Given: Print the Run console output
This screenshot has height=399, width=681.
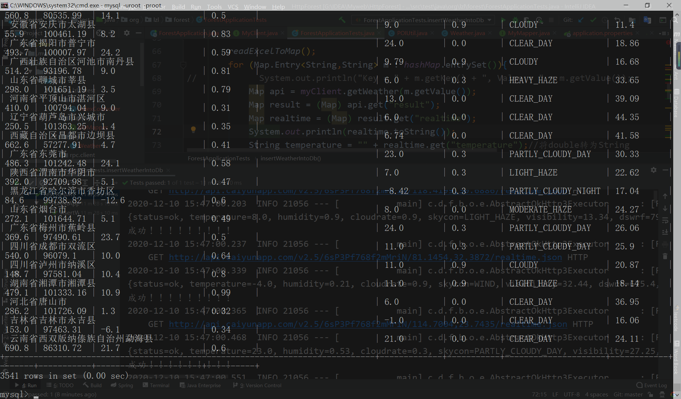Looking at the screenshot, I should tap(665, 244).
